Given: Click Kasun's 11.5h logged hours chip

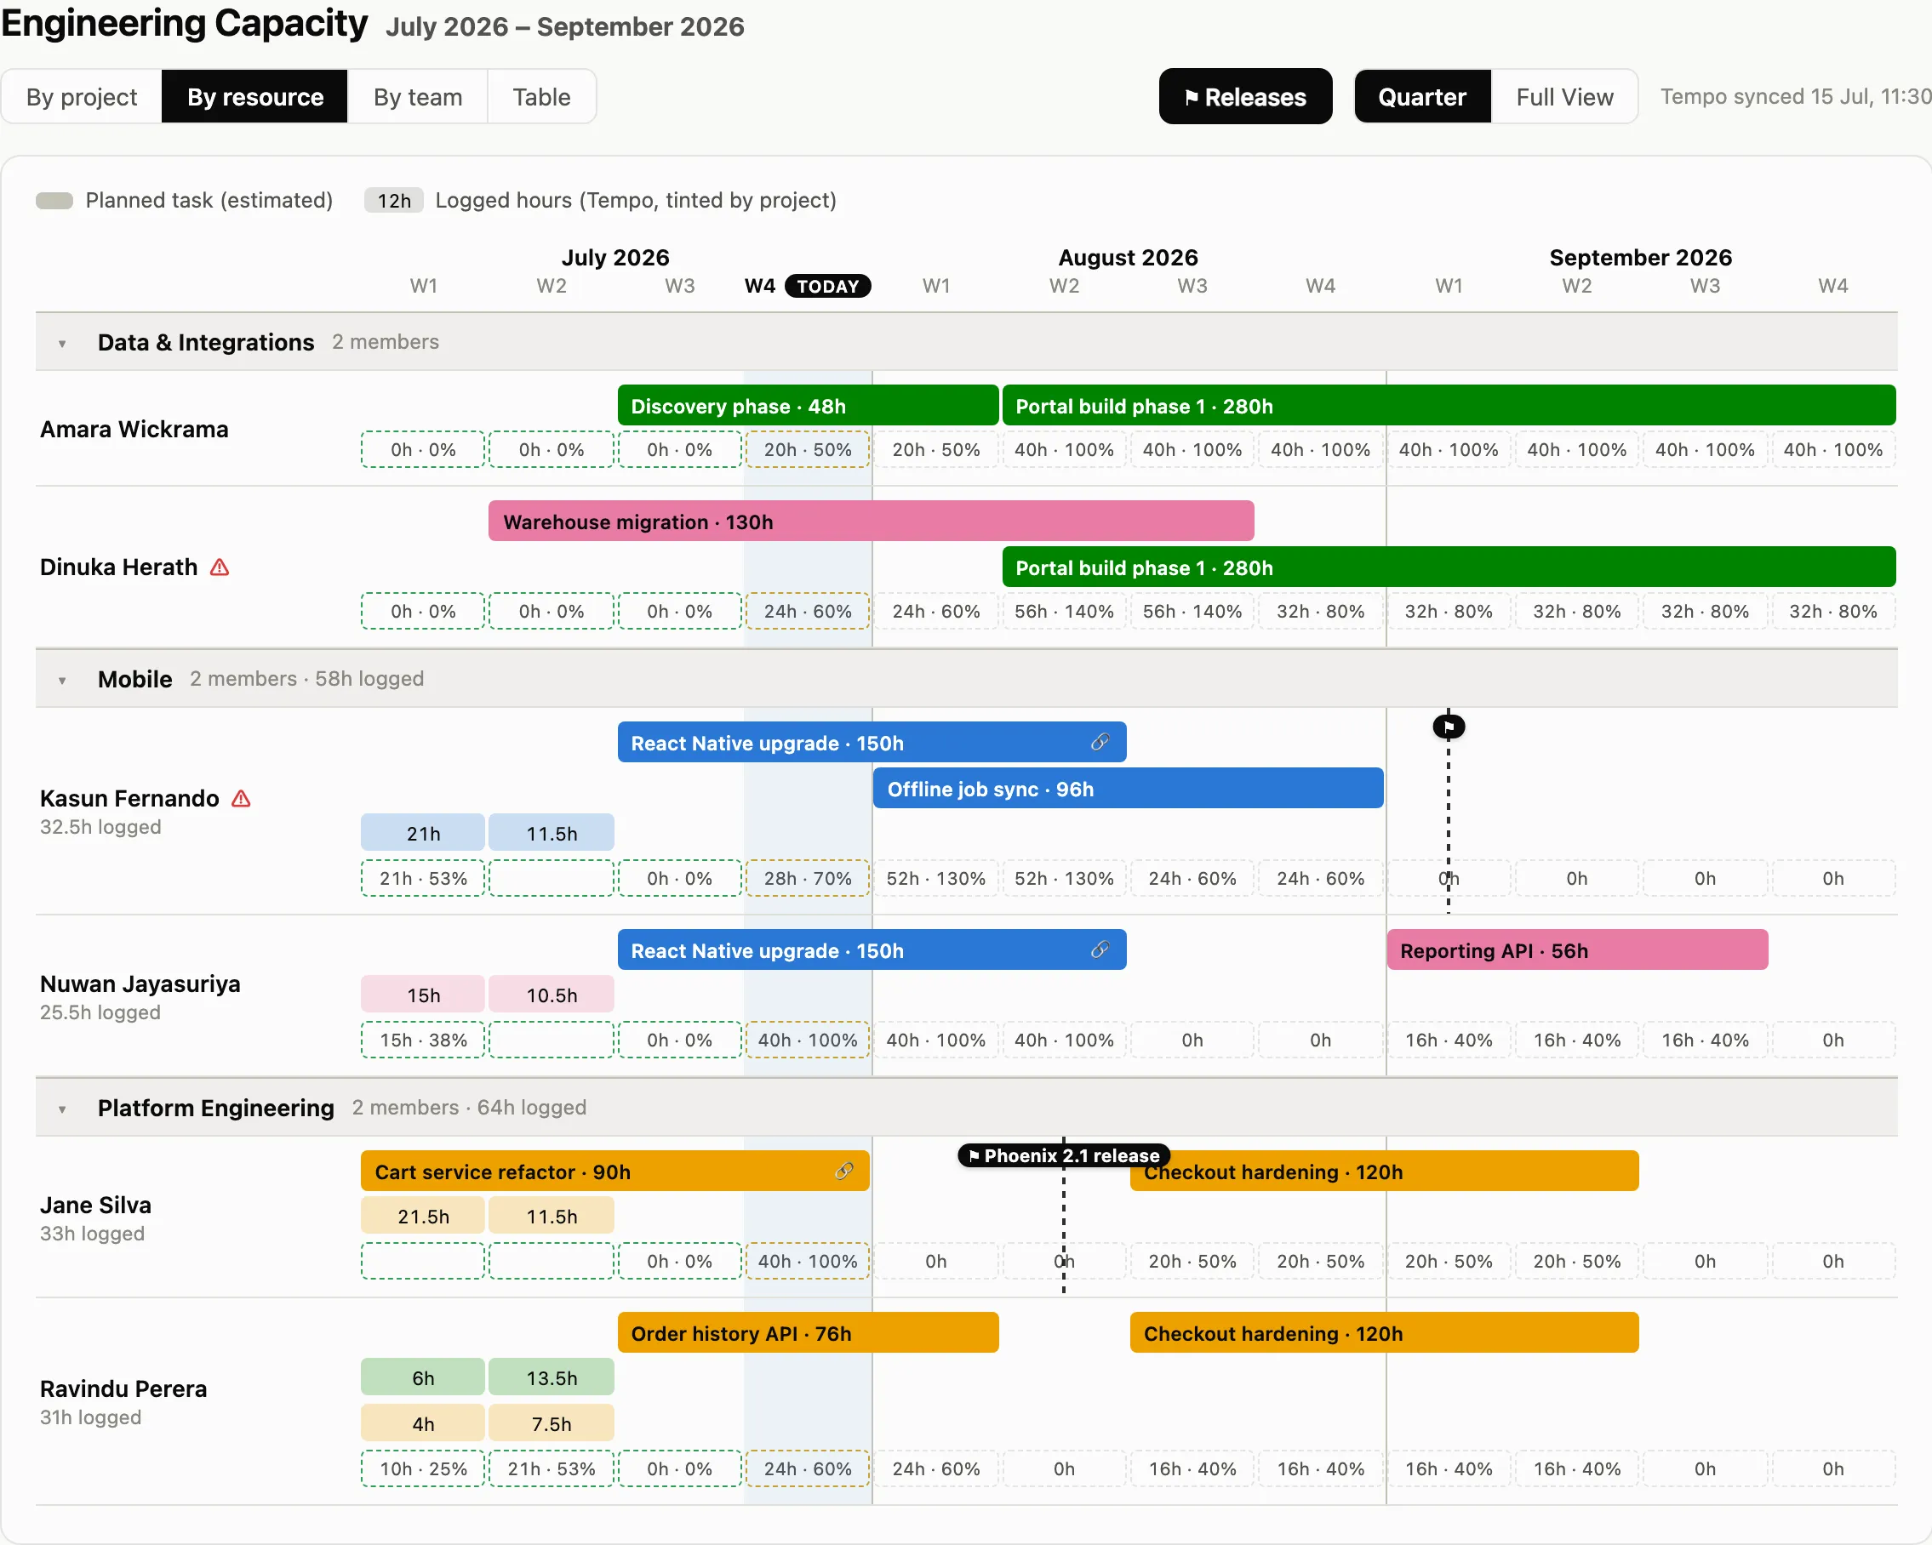Looking at the screenshot, I should click(552, 833).
